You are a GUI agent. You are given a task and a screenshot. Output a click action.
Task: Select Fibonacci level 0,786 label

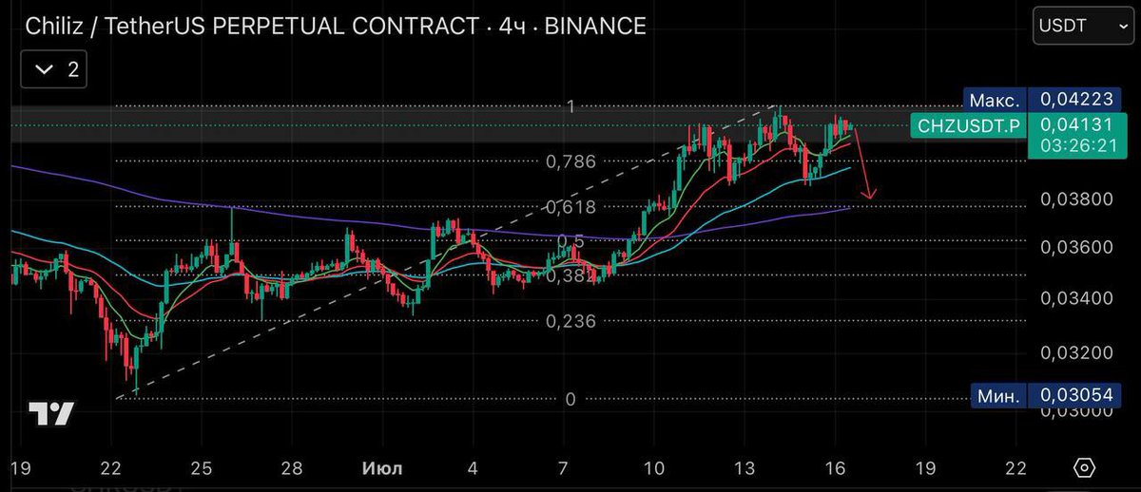tap(570, 161)
